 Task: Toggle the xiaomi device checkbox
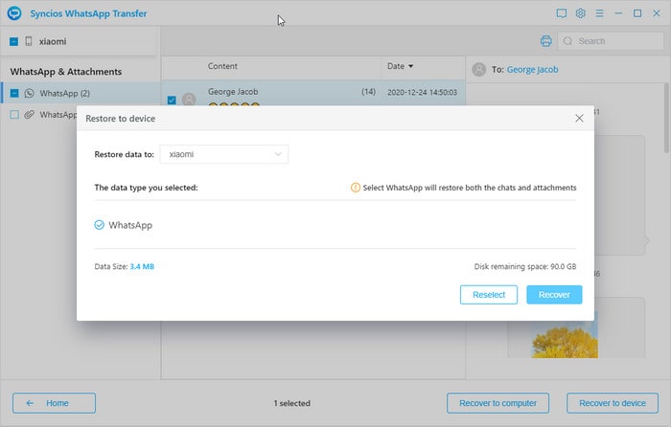13,41
